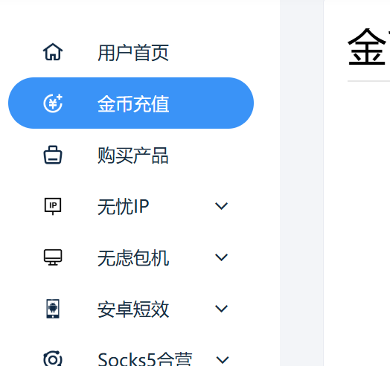Image resolution: width=390 pixels, height=366 pixels.
Task: Click the IP sign icon
Action: 53,206
